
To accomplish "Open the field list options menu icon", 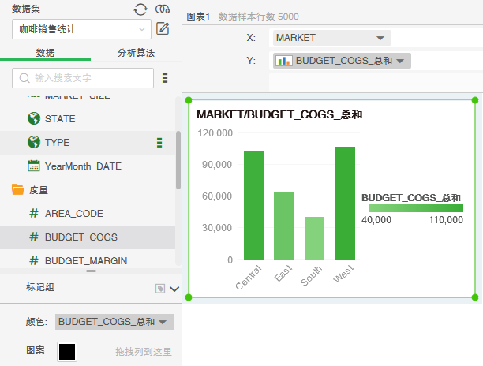I will (x=165, y=77).
